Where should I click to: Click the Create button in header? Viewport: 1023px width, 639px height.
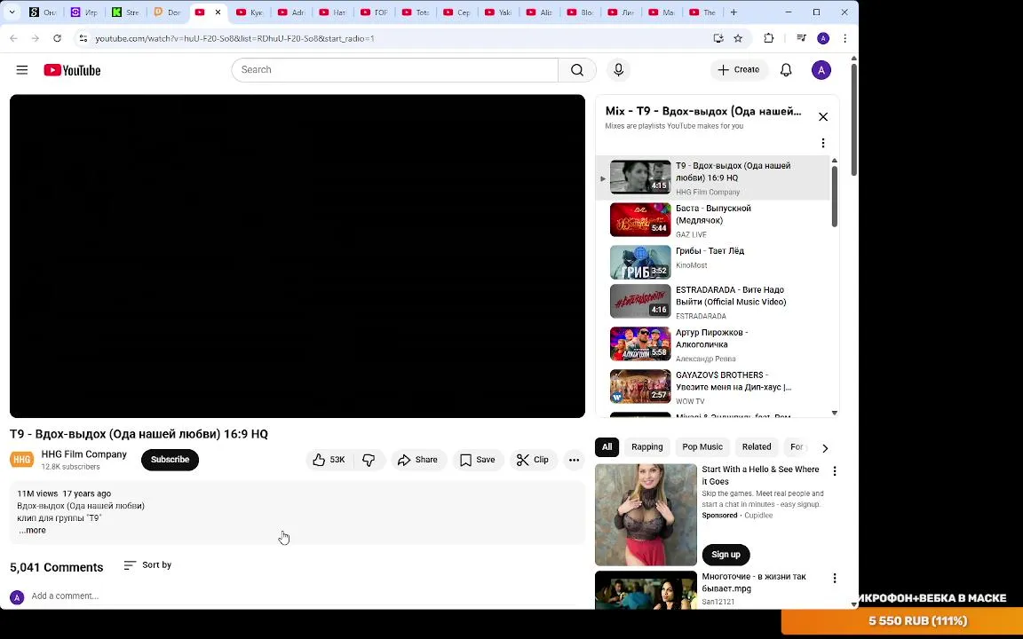coord(739,70)
